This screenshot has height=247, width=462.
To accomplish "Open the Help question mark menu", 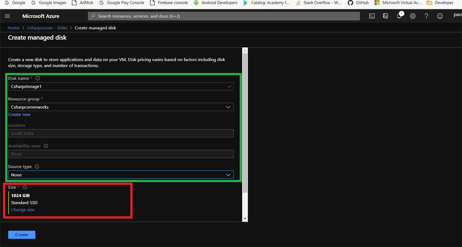I will [x=426, y=16].
